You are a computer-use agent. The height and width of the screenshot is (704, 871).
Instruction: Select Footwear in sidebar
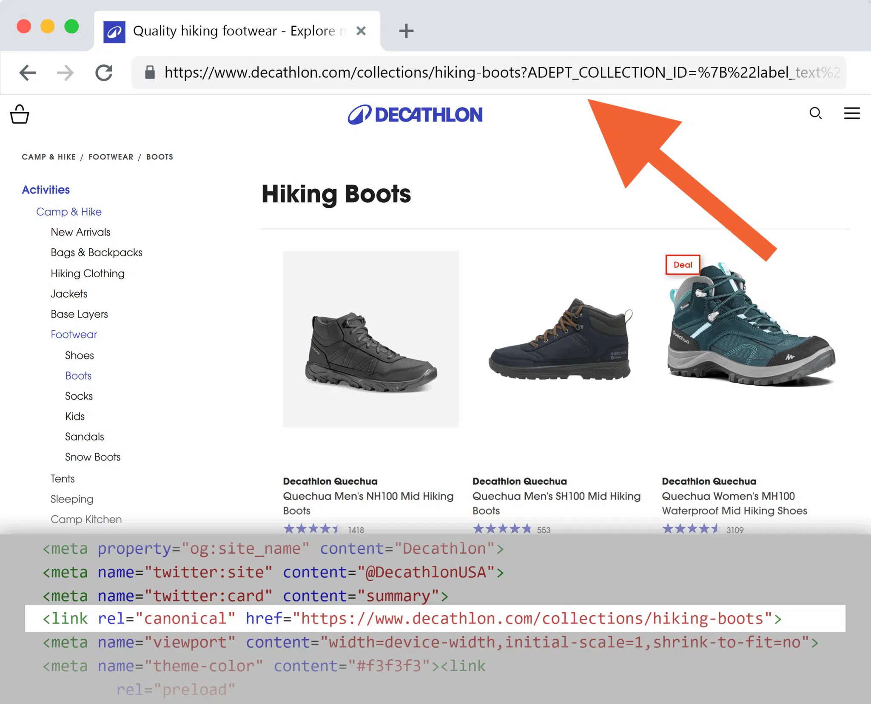[x=74, y=335]
